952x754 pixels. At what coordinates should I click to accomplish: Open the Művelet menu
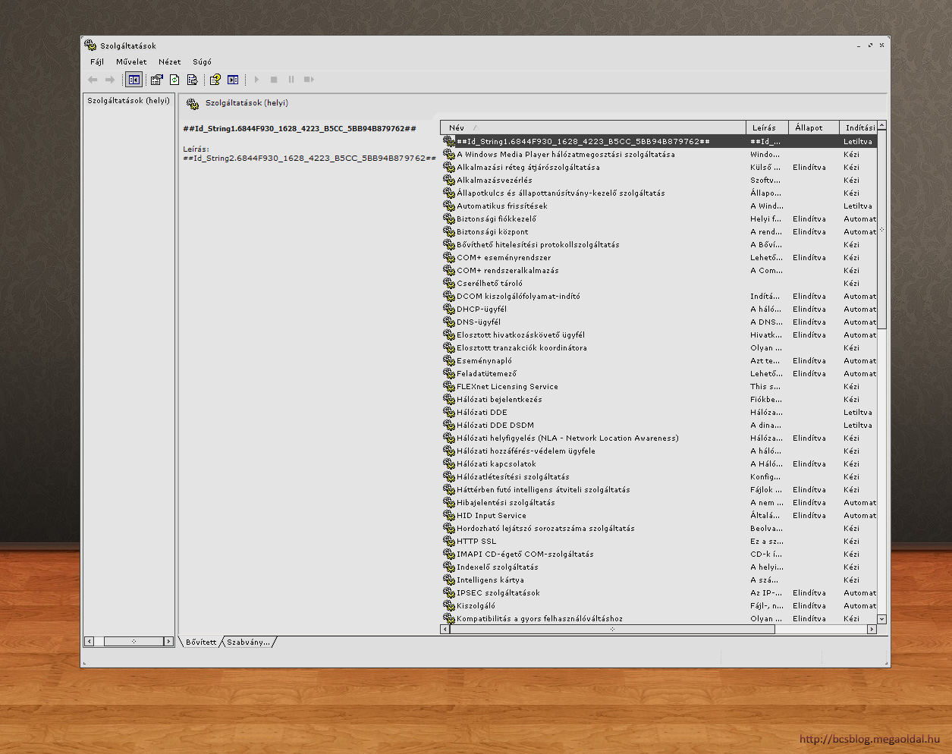coord(131,62)
